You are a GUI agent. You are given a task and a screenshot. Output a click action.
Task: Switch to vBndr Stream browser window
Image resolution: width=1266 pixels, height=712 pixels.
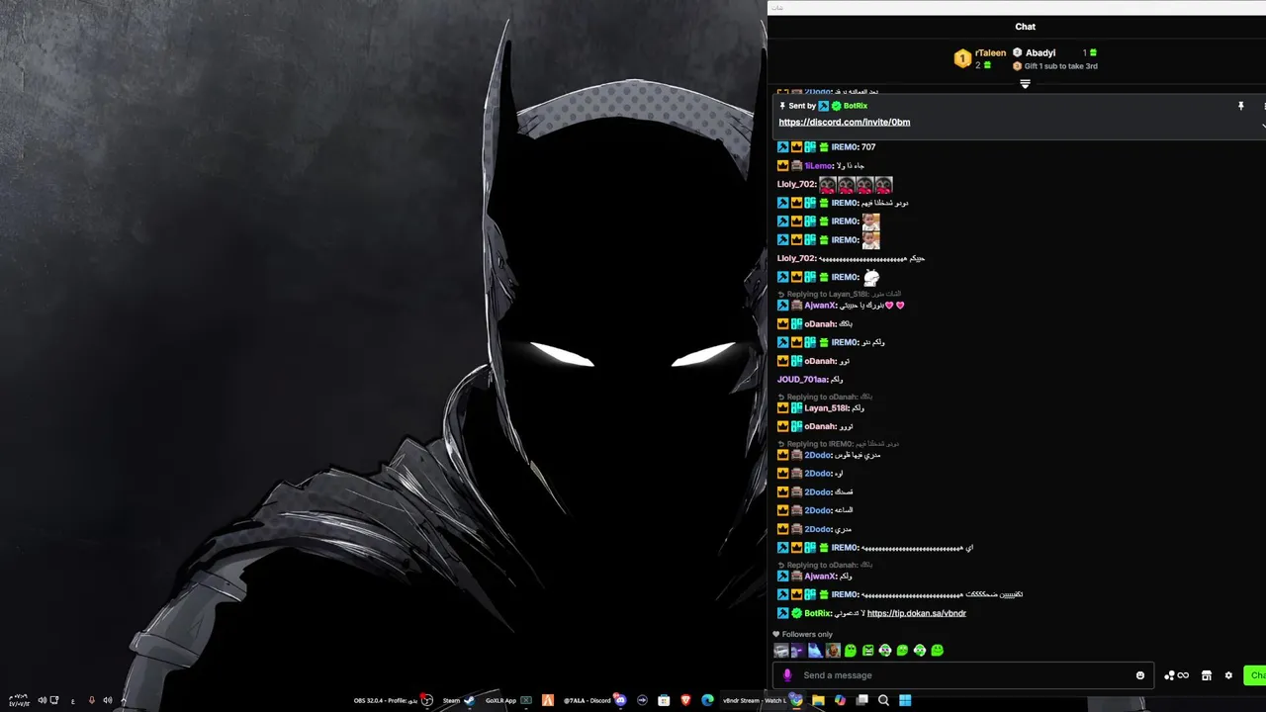pyautogui.click(x=763, y=700)
